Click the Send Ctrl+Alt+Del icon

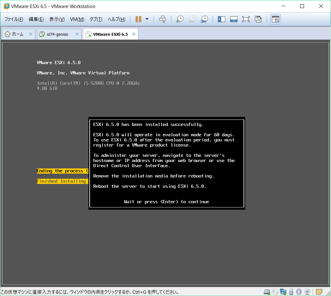162,19
